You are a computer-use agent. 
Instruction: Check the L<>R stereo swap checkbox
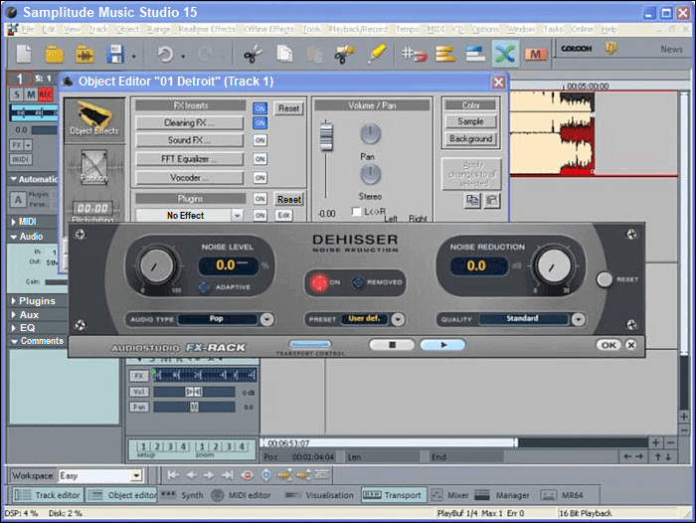[357, 212]
